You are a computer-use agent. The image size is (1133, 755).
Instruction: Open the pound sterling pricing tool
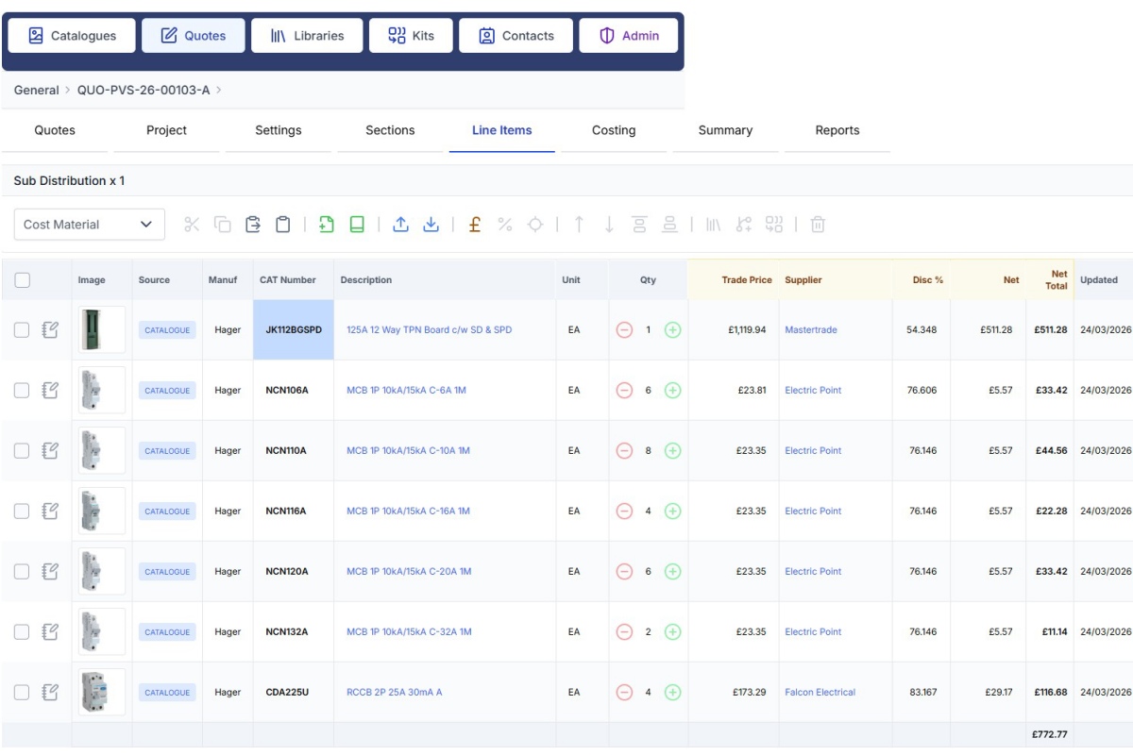pyautogui.click(x=474, y=225)
